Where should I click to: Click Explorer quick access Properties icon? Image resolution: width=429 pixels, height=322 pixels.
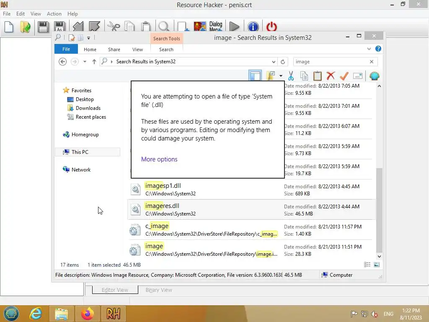point(72,37)
